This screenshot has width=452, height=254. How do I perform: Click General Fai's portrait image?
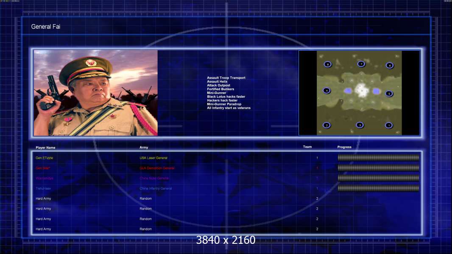[x=96, y=93]
